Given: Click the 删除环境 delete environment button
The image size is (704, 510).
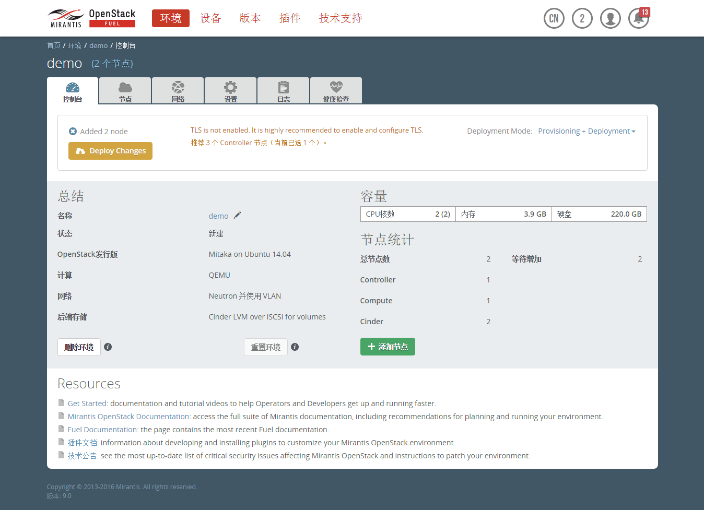Looking at the screenshot, I should coord(79,347).
